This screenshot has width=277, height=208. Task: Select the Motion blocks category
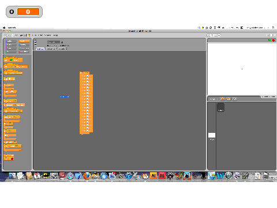point(11,41)
